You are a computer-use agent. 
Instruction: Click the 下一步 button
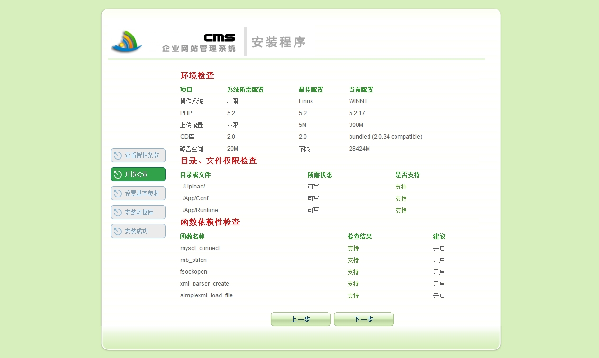(x=364, y=319)
